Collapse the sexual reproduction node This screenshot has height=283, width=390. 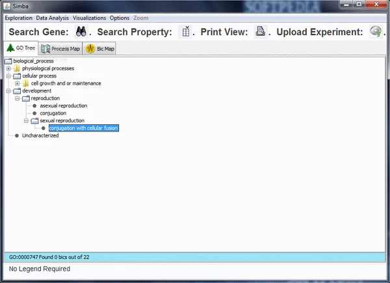click(x=27, y=121)
